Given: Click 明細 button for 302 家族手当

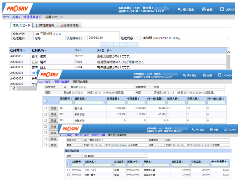Looking at the screenshot, I should [x=53, y=114].
